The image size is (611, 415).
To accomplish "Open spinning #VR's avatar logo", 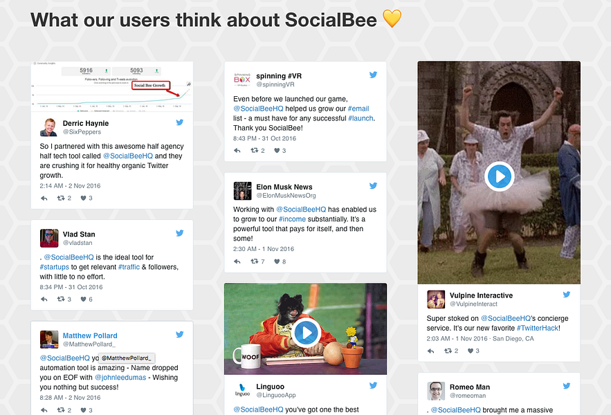I will point(242,80).
